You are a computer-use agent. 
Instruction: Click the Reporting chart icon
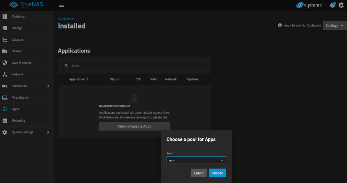pyautogui.click(x=5, y=121)
